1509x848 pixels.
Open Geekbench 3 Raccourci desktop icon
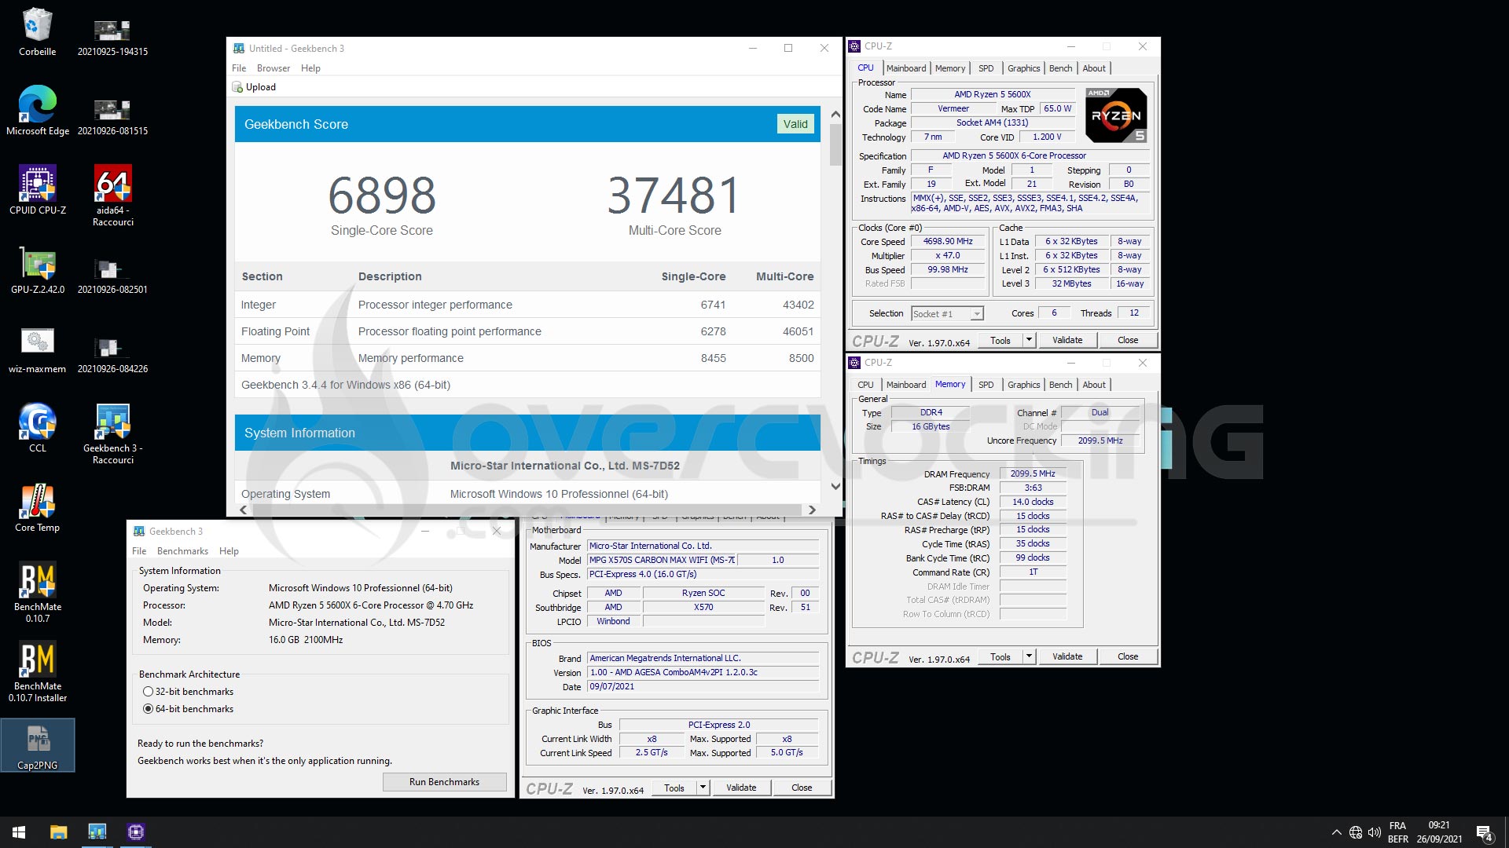point(112,433)
